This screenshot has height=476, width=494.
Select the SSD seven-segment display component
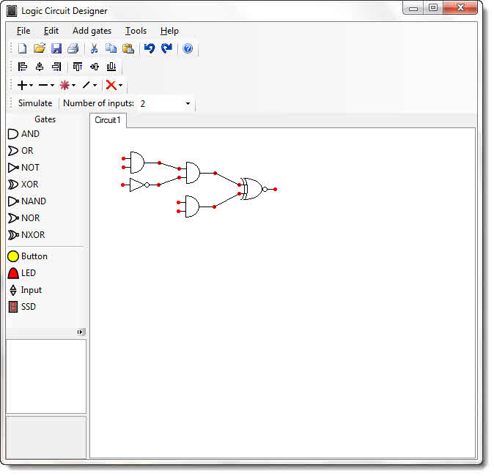22,307
